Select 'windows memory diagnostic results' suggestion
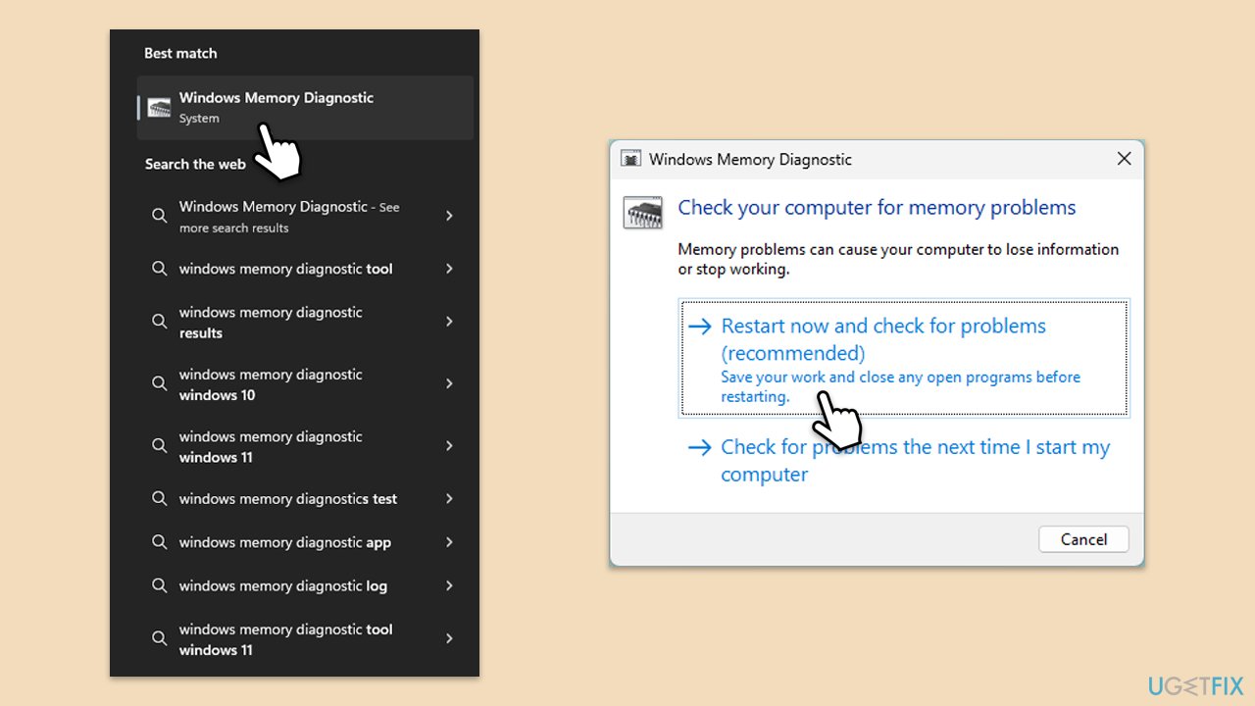 [x=305, y=323]
